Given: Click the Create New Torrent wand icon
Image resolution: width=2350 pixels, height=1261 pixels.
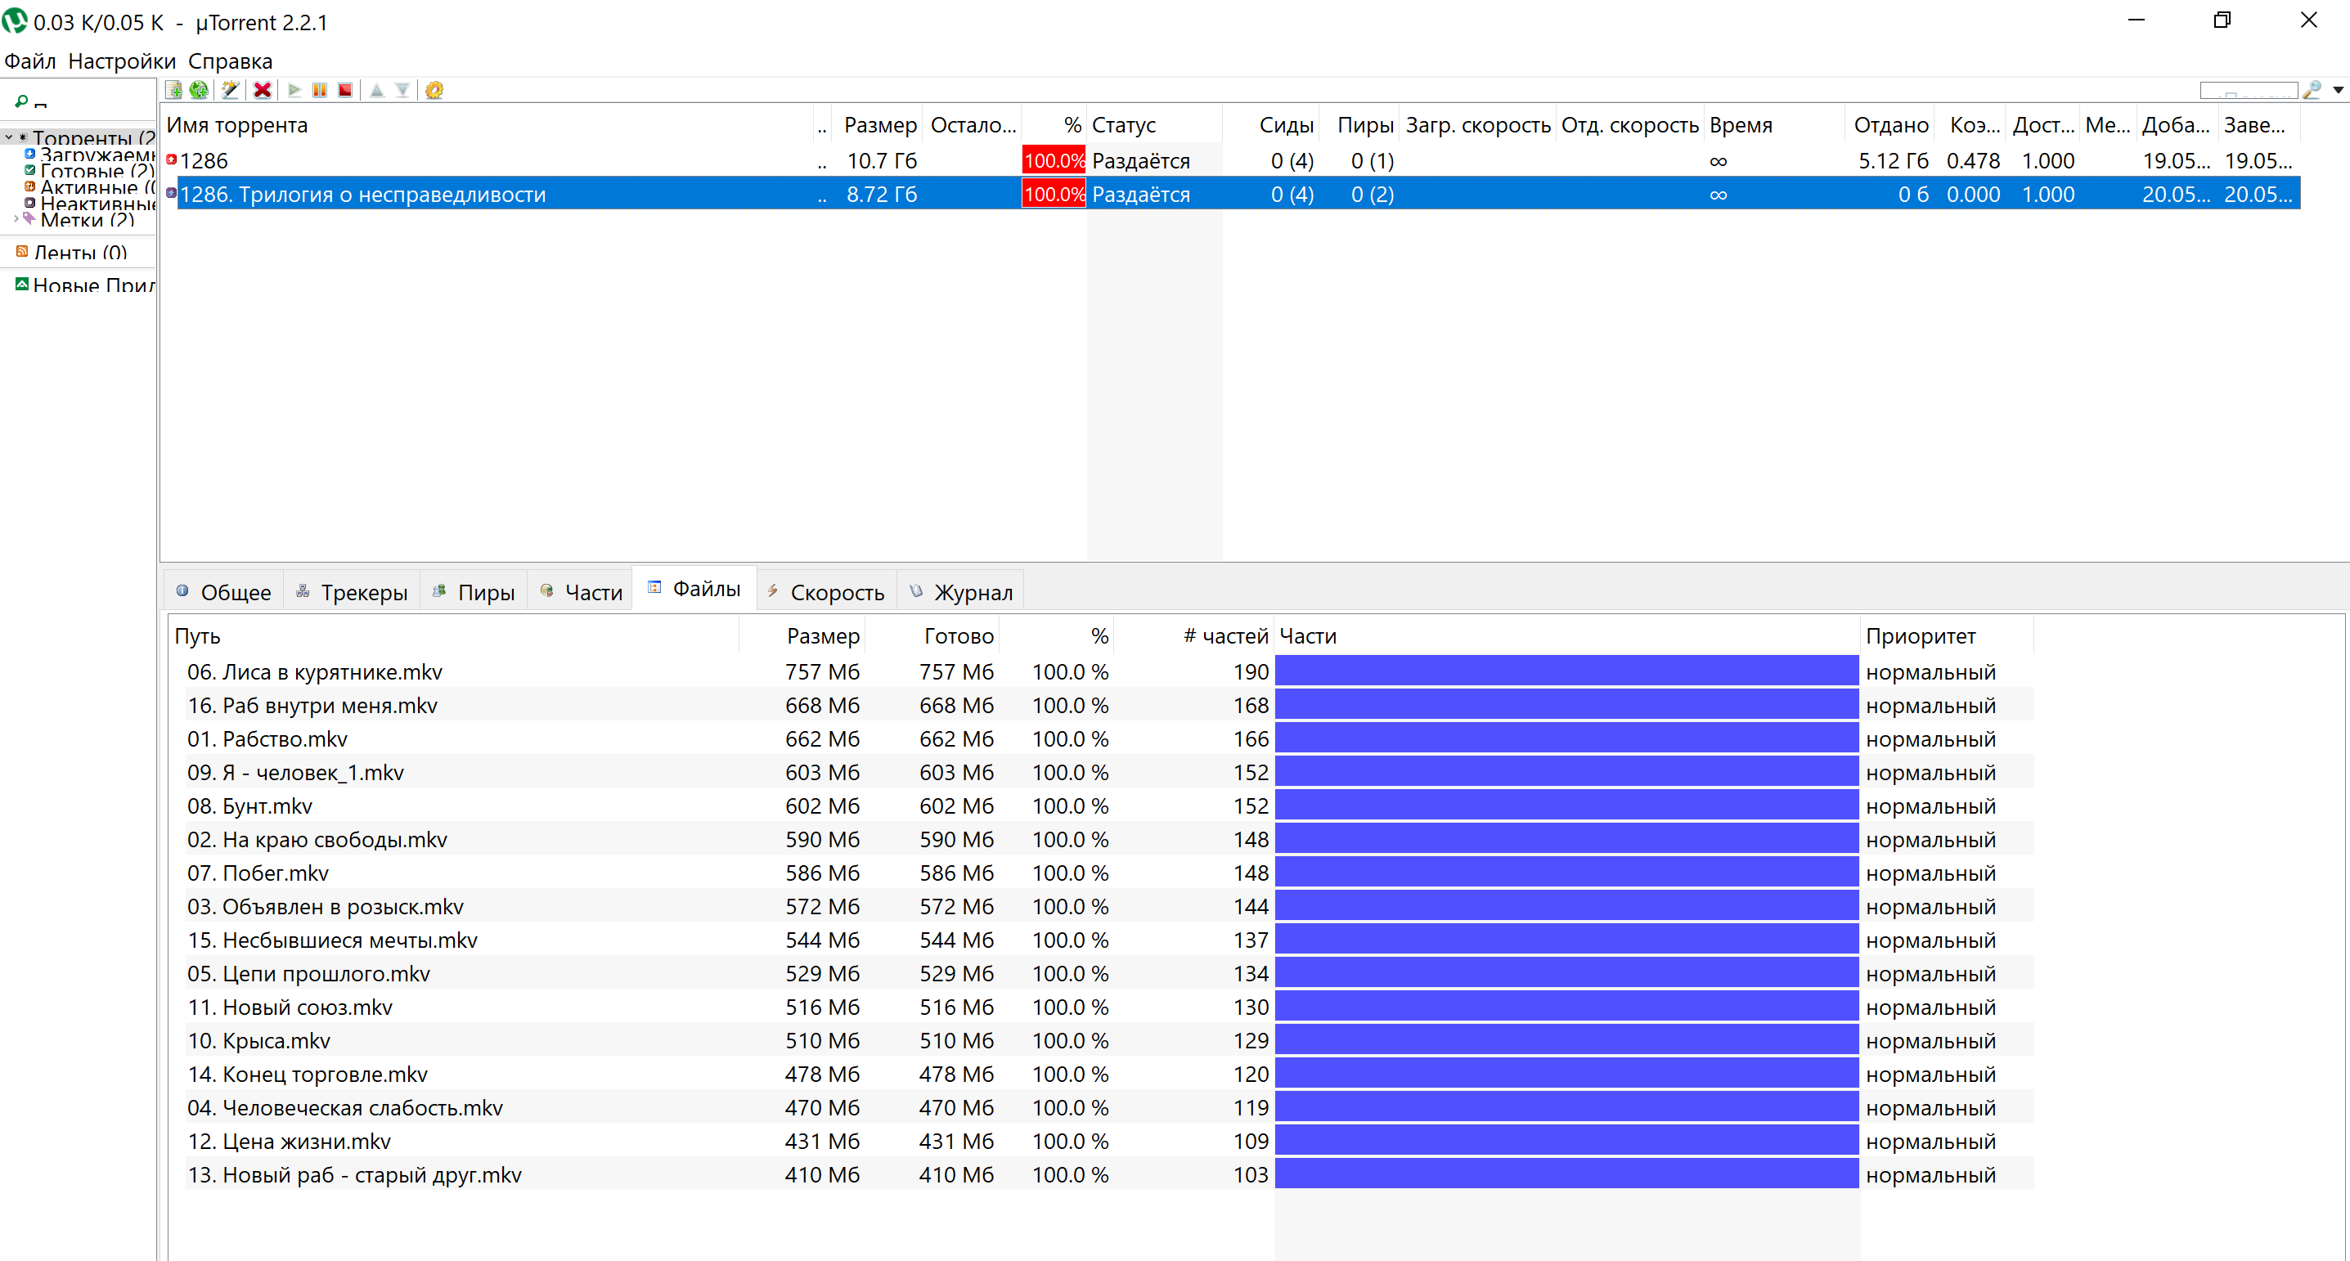Looking at the screenshot, I should tap(230, 89).
